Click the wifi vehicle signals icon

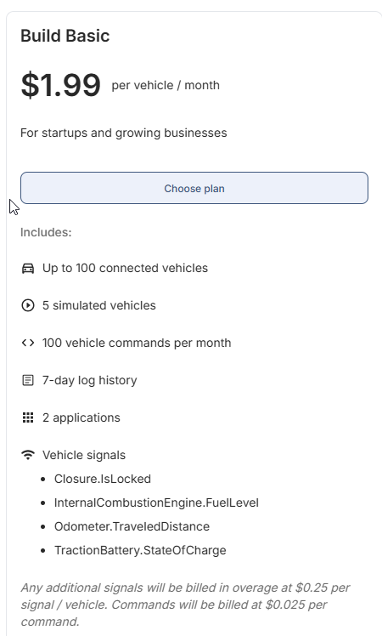28,455
